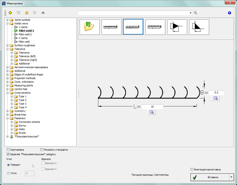Select the Болты tree item
The height and width of the screenshot is (185, 237).
[22, 125]
